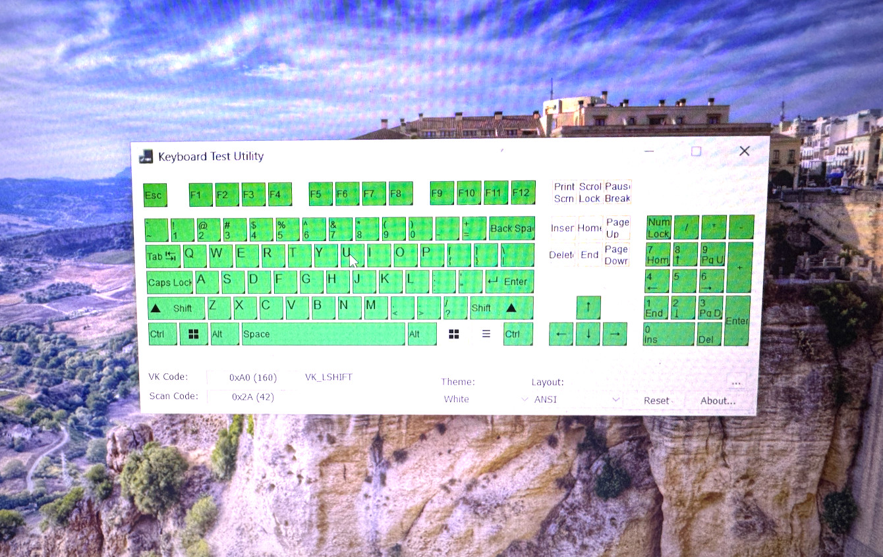Click the Keyboard Test Utility title icon
The width and height of the screenshot is (883, 557).
[x=146, y=156]
